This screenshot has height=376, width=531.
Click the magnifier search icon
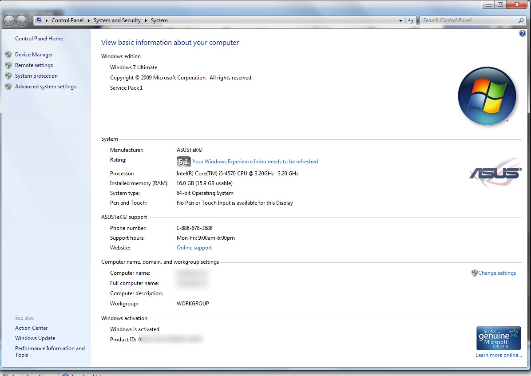[521, 20]
